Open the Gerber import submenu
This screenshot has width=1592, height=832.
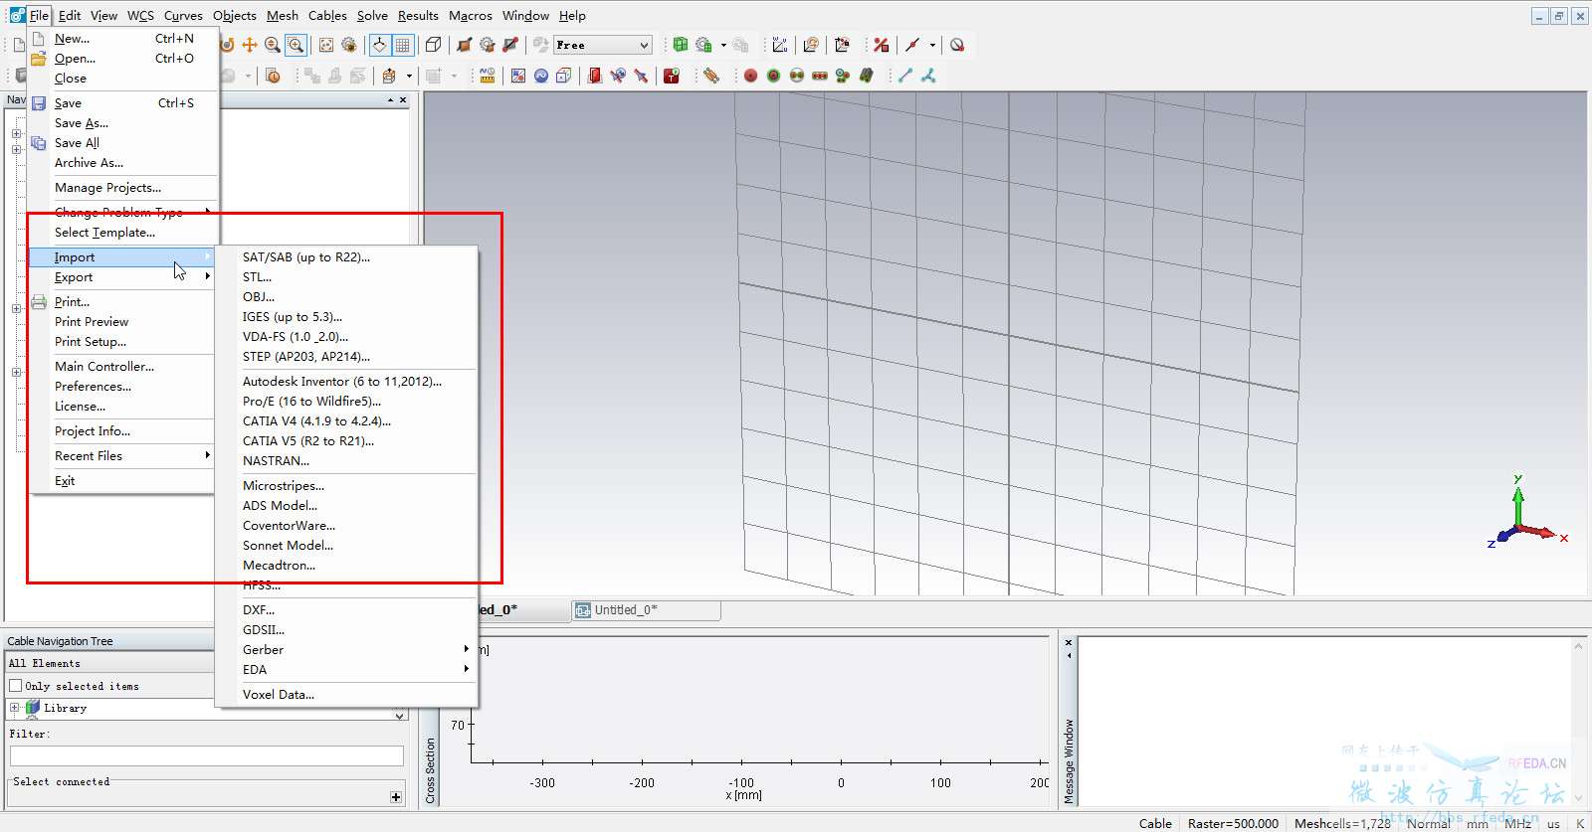[346, 650]
